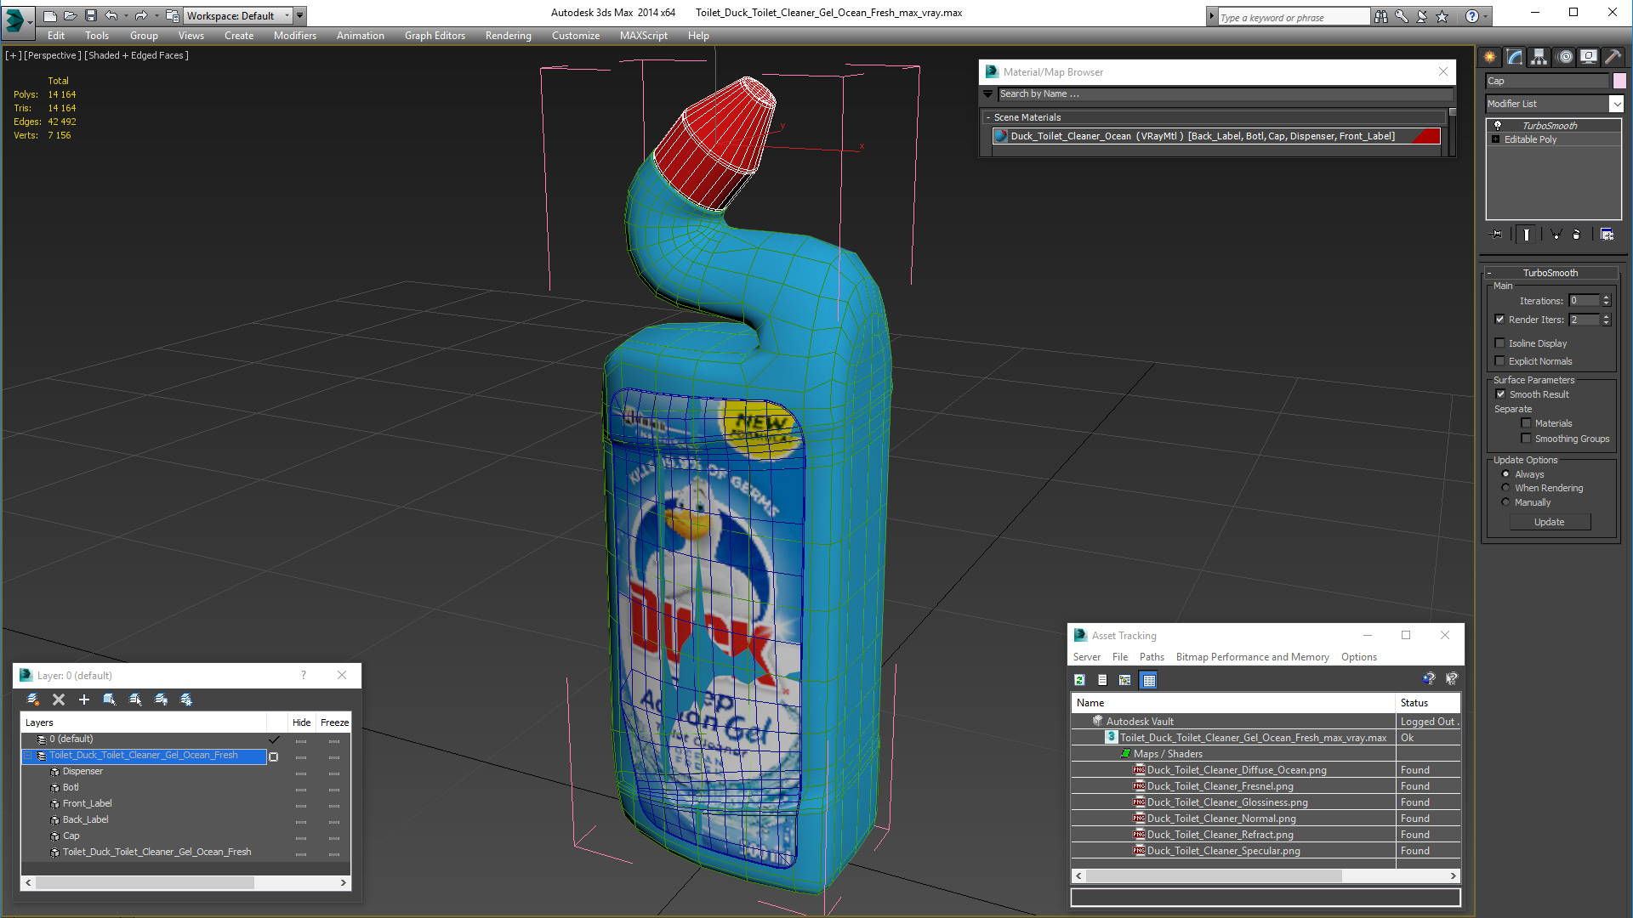Click Make Unique icon in modifier stack
The image size is (1633, 918).
[1556, 234]
